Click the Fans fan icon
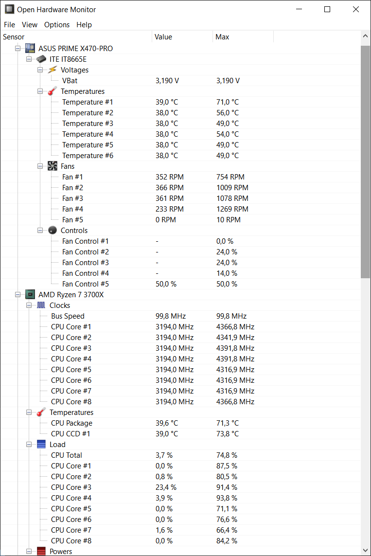The image size is (371, 556). [53, 166]
